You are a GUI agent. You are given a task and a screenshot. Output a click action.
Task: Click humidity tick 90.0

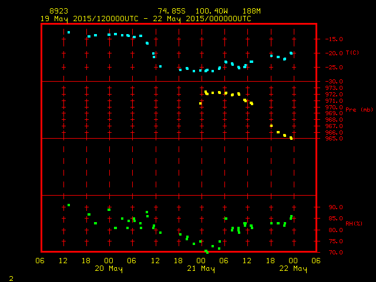point(335,207)
